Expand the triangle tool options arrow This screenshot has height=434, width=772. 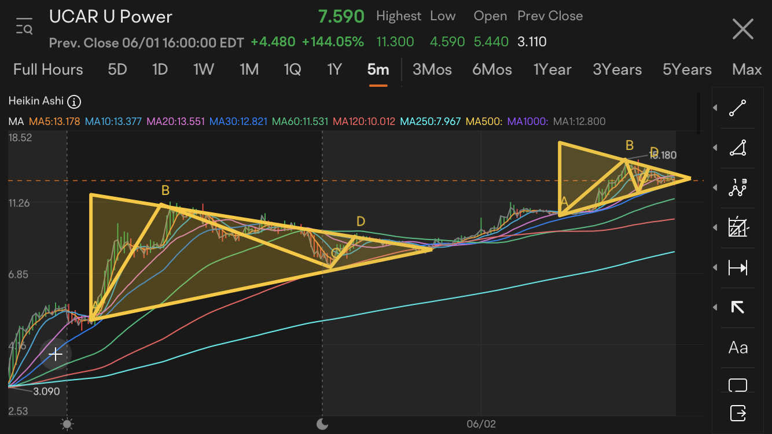(716, 148)
